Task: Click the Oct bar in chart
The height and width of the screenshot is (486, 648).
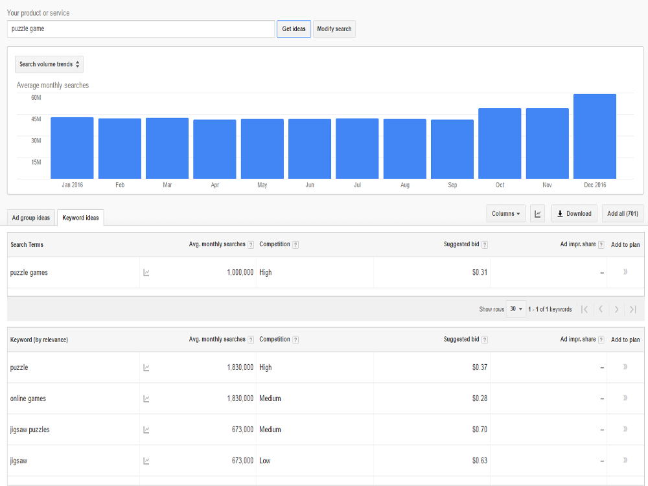Action: coord(500,143)
